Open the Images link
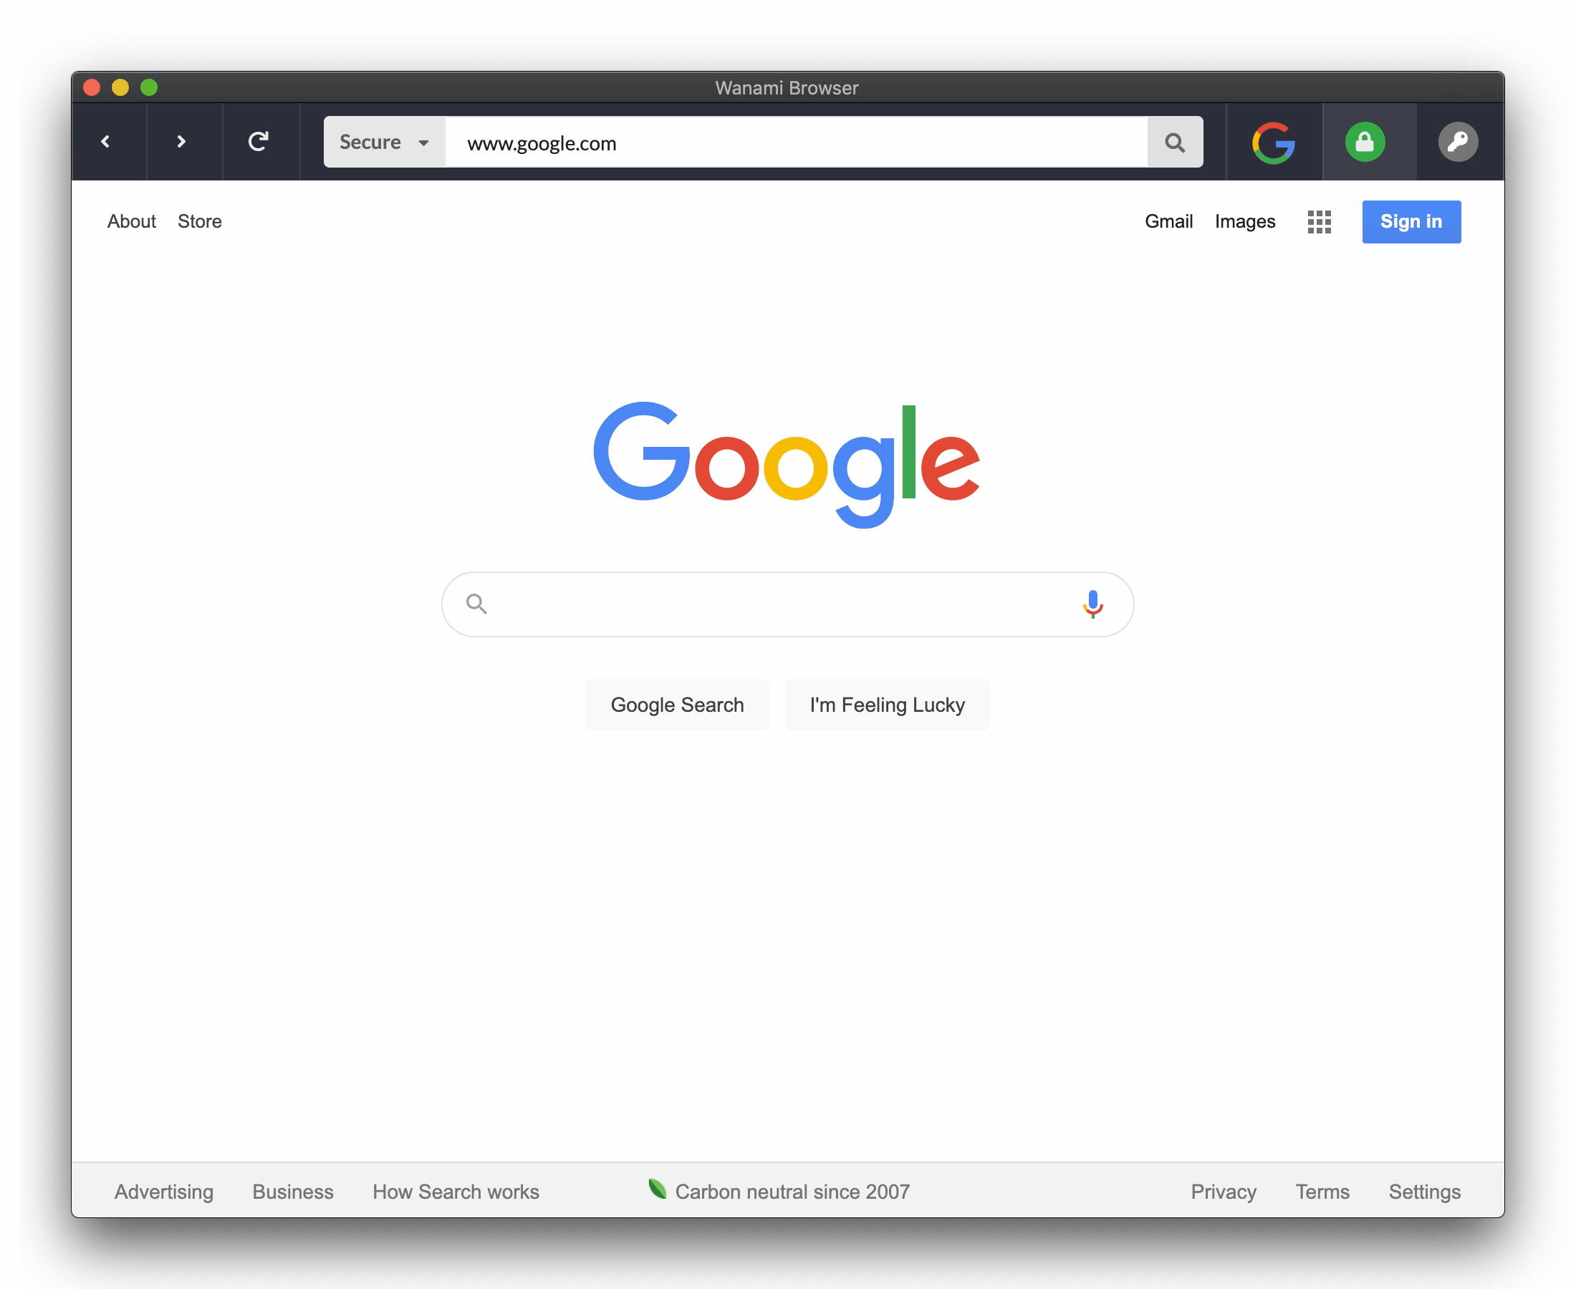 [x=1245, y=220]
